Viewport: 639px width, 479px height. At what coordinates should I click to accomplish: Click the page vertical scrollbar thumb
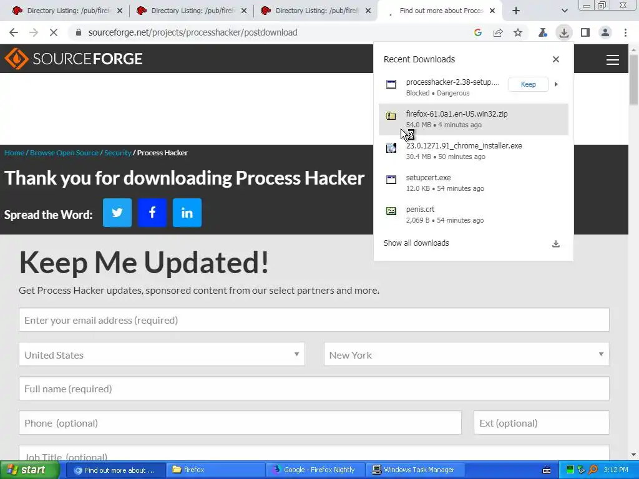coord(634,79)
